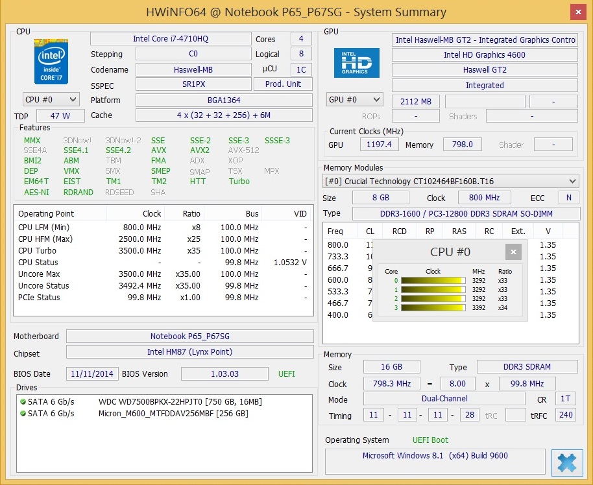Select the CPU Turbo operating point row

[x=163, y=251]
